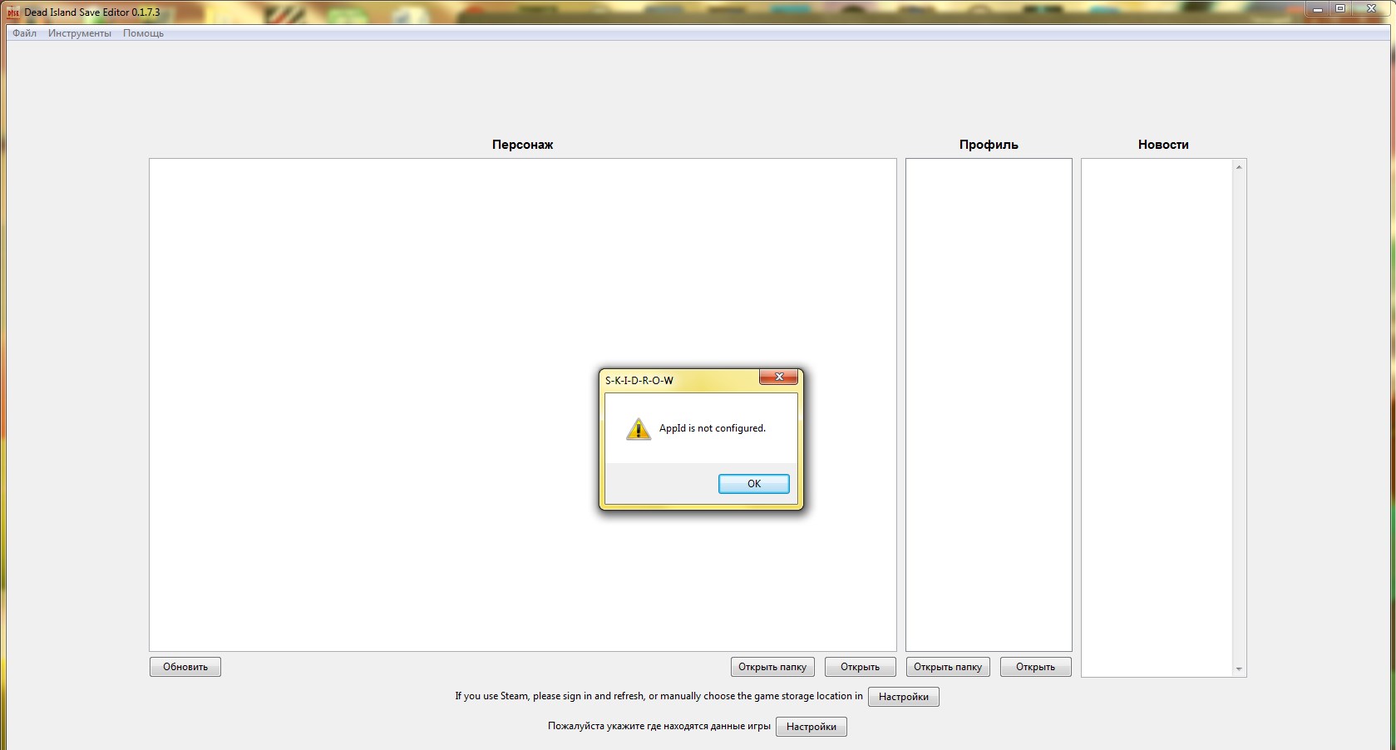Click the Персонаж panel heading
The image size is (1396, 750).
(x=522, y=145)
